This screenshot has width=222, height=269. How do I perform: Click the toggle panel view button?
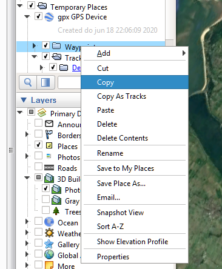point(45,82)
